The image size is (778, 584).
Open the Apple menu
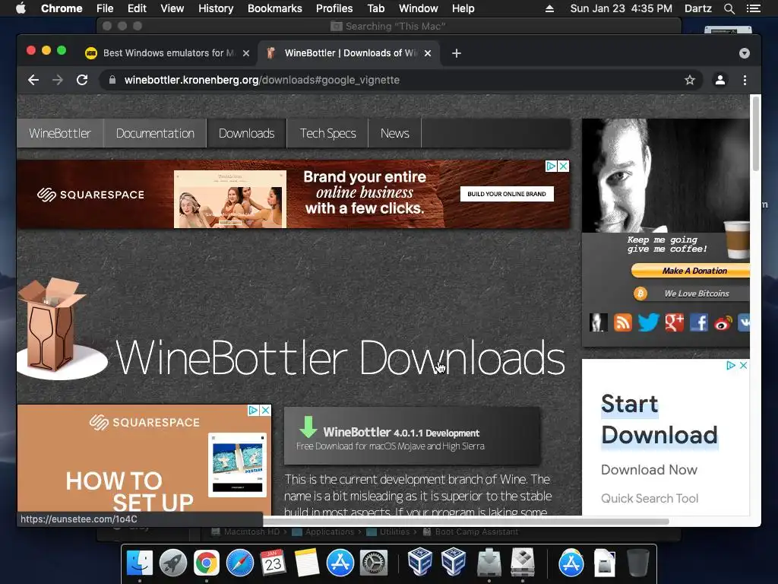point(21,8)
